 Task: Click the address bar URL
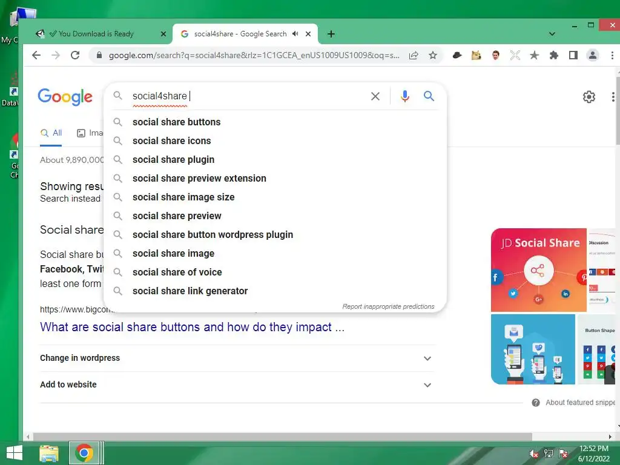click(254, 55)
